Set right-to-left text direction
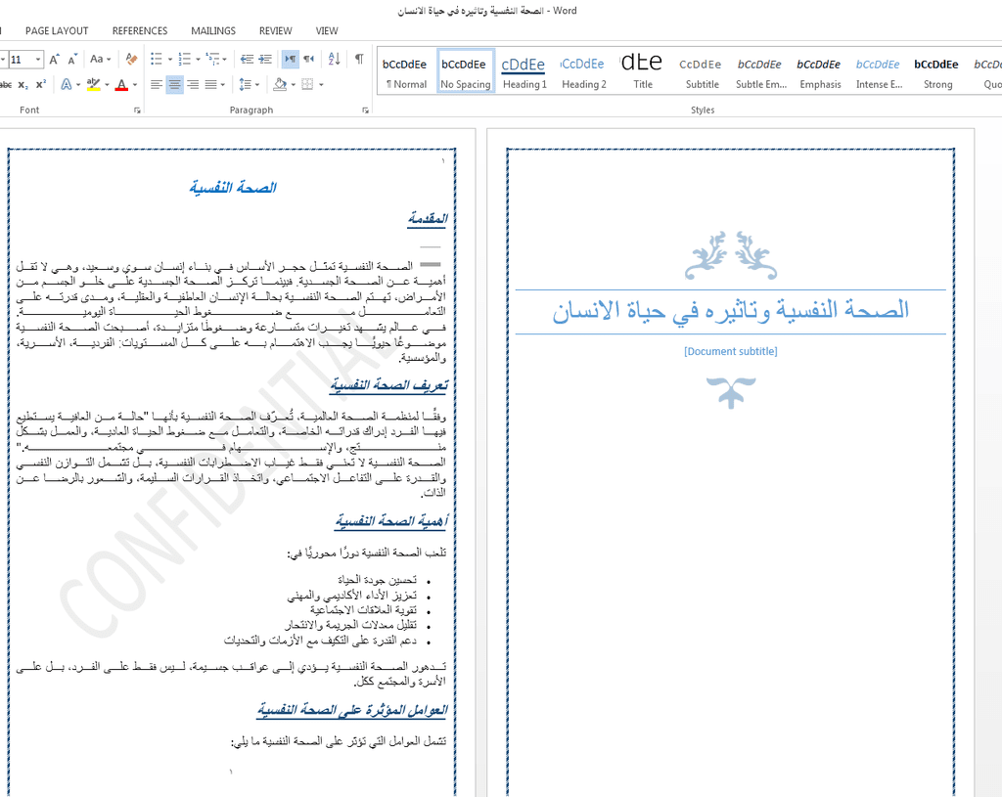Screen dimensions: 1002x797 (x=308, y=60)
